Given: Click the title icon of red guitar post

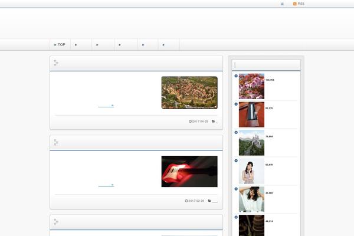Looking at the screenshot, I should (x=56, y=143).
